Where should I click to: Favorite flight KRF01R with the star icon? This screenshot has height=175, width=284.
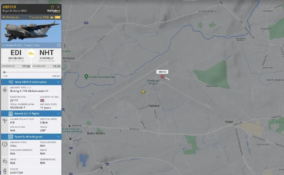click(53, 7)
